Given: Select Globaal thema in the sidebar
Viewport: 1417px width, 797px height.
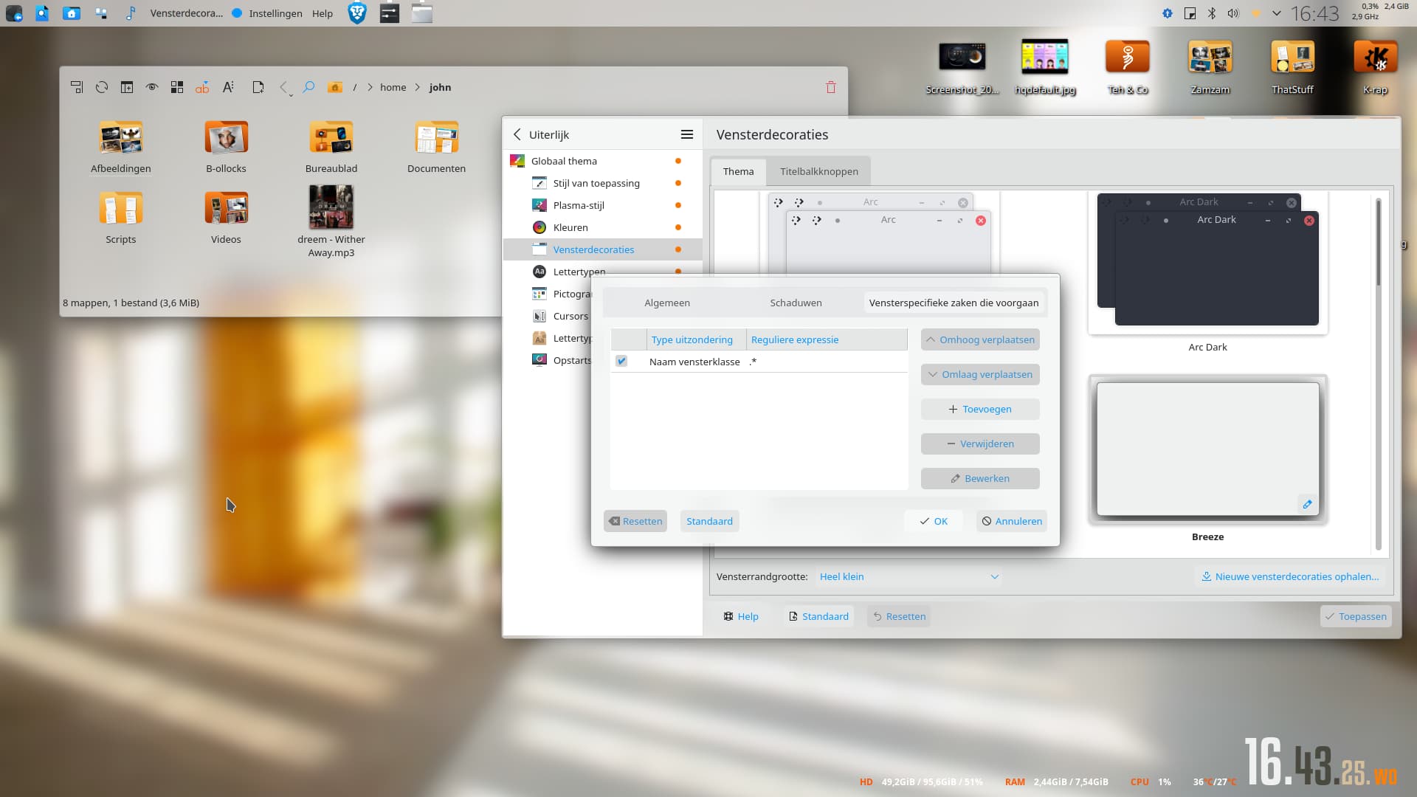Looking at the screenshot, I should [x=602, y=161].
